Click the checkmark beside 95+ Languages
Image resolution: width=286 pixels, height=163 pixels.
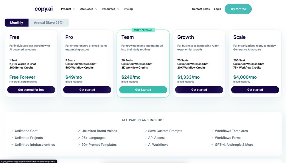coord(79,138)
